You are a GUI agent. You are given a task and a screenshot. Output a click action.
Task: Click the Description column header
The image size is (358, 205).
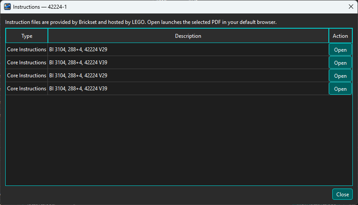[x=188, y=36]
